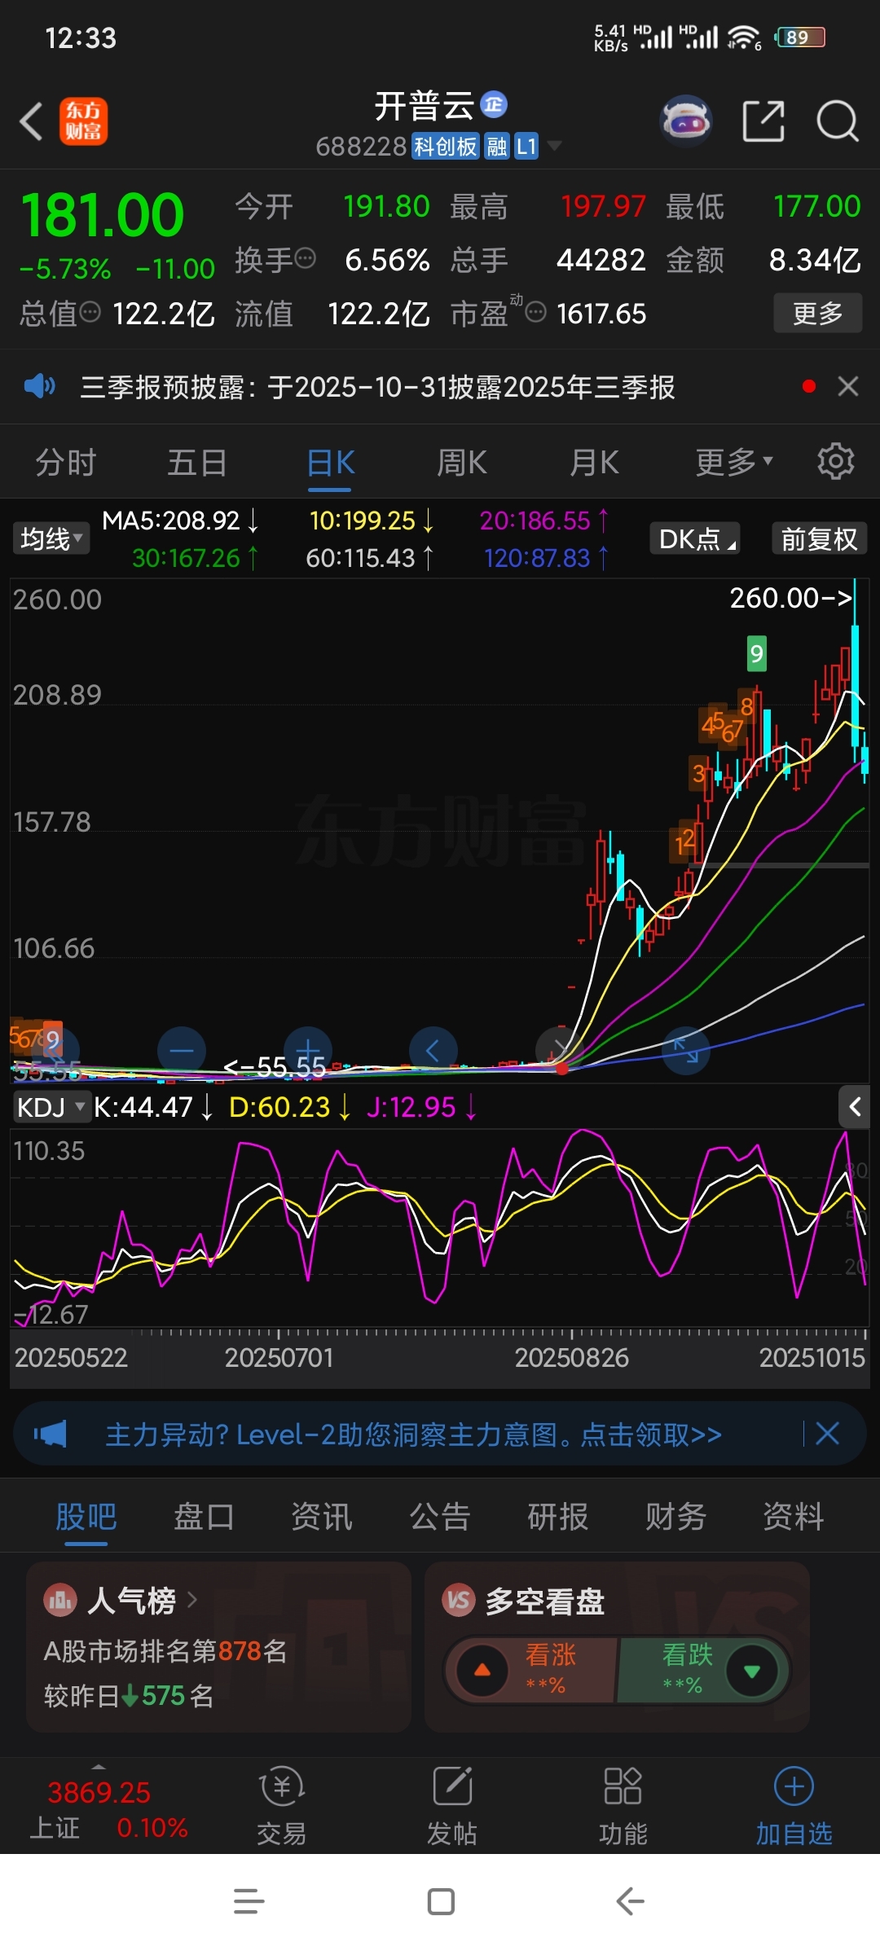Tap the Android home square button
Screen dimensions: 880x1955
[441, 1901]
